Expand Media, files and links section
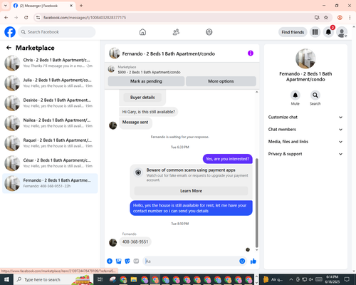Screen dimensions: 356x285 (x=305, y=142)
